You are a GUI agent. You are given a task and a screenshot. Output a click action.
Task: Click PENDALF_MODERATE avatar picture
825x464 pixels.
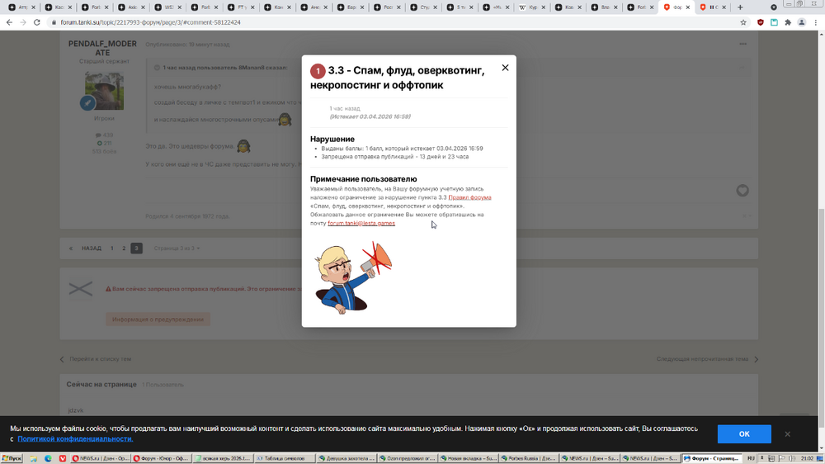pyautogui.click(x=104, y=91)
